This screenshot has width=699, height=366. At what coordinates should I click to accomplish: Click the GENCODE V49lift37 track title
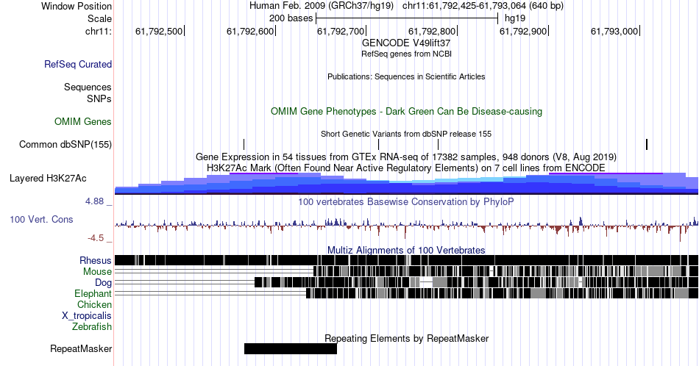[406, 43]
